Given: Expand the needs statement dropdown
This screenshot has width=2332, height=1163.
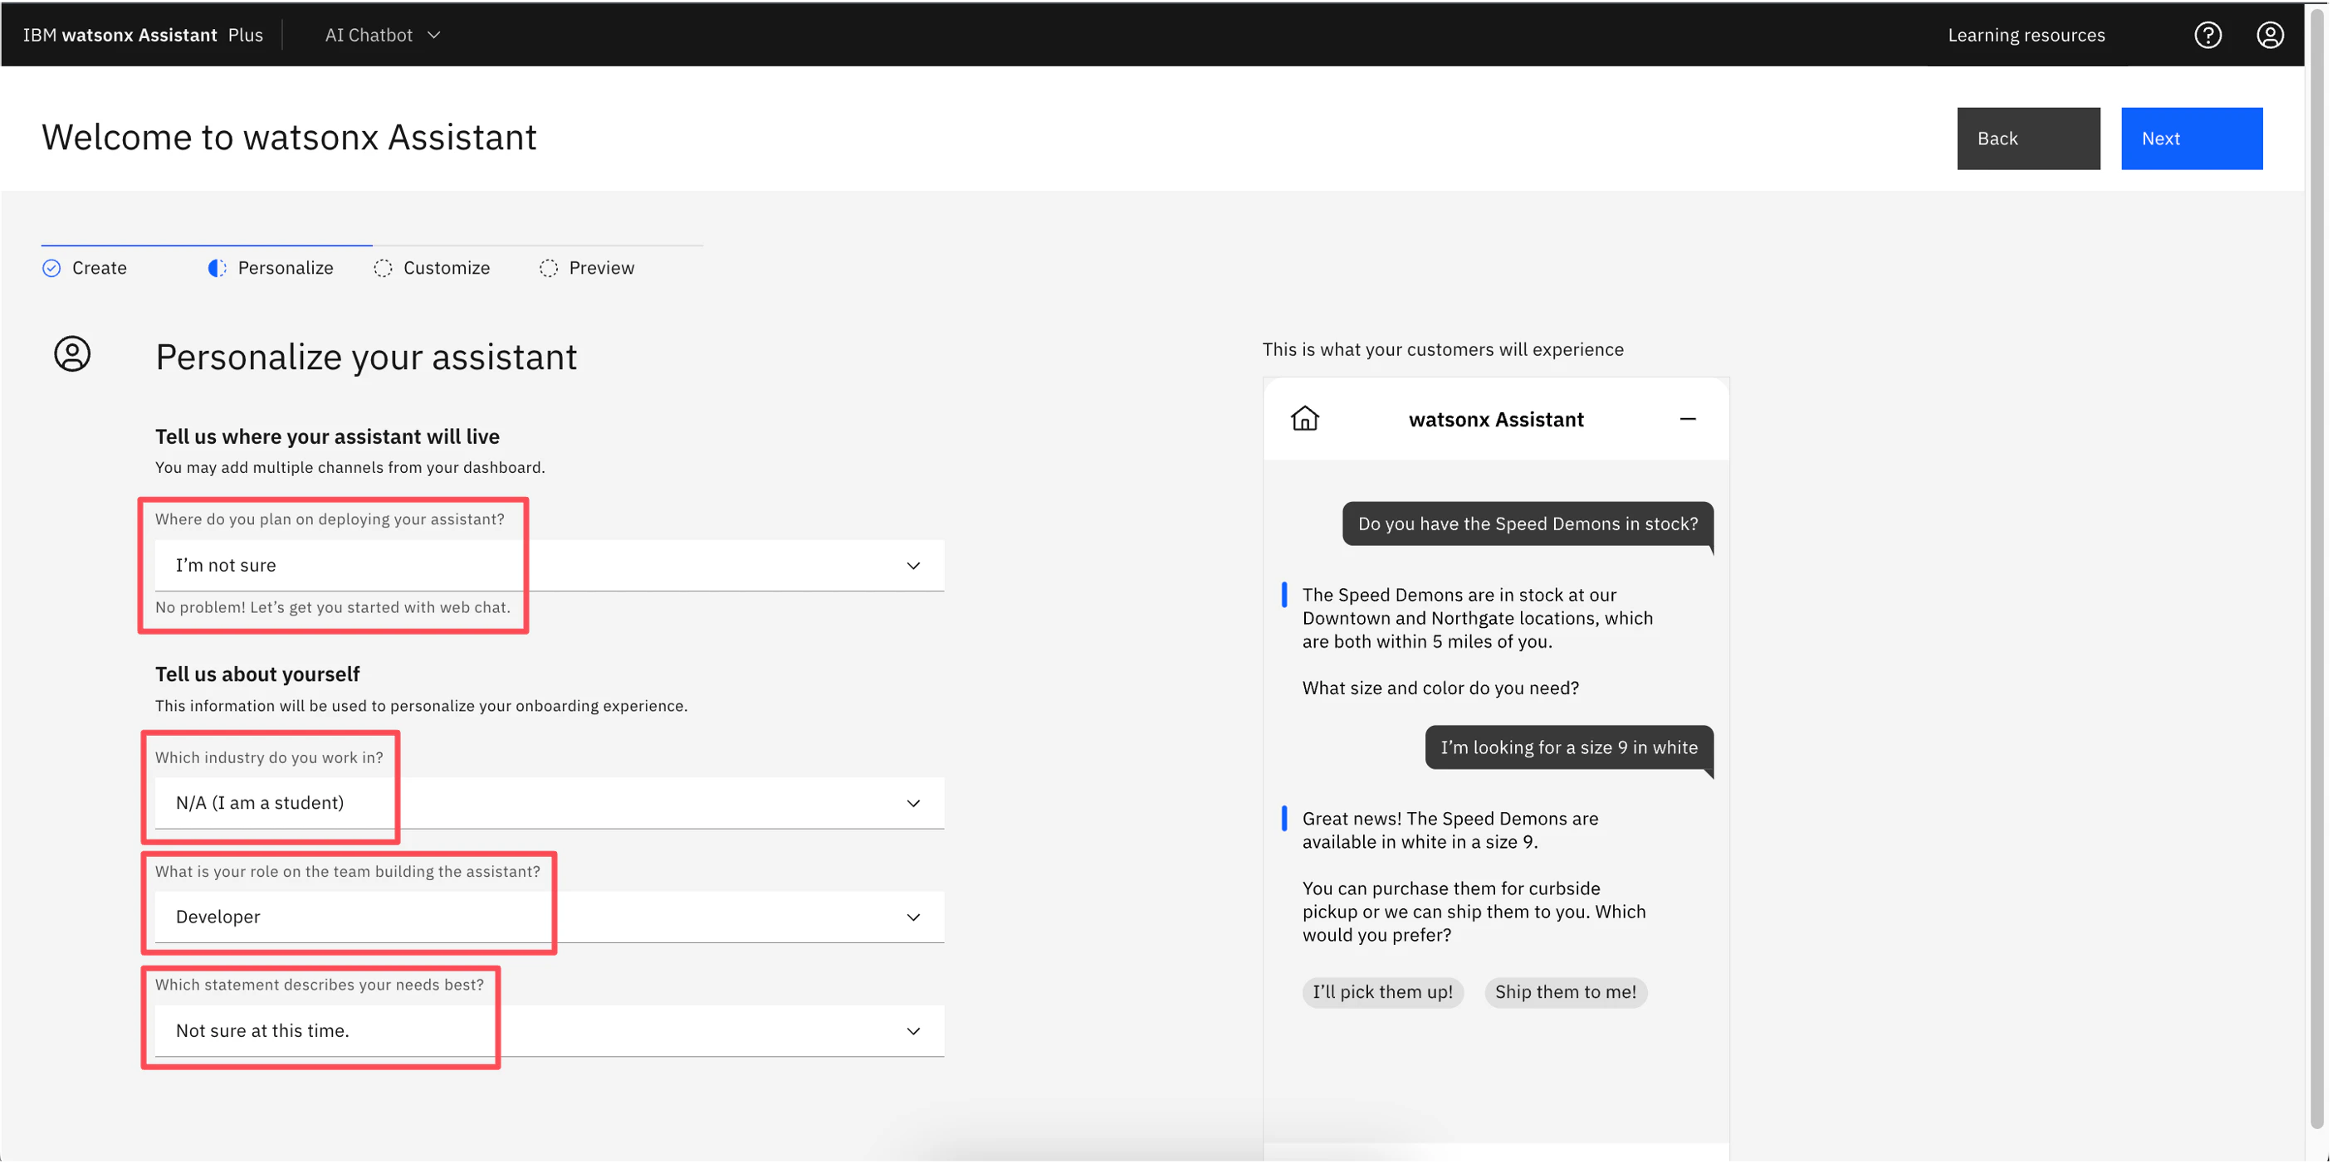Looking at the screenshot, I should (x=549, y=1031).
